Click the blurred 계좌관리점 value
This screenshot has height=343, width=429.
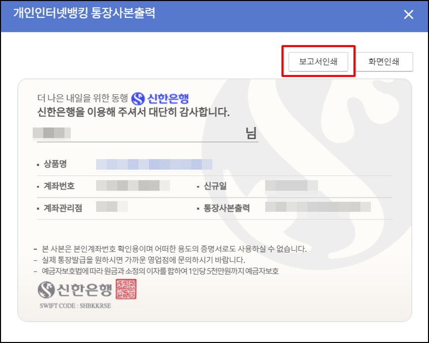(x=112, y=207)
